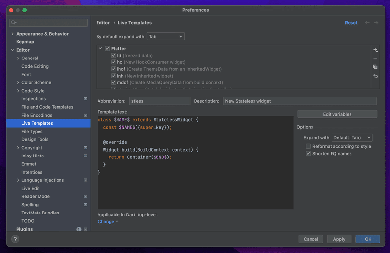This screenshot has height=253, width=390.
Task: Expand the Language Injections subsection
Action: pos(18,180)
